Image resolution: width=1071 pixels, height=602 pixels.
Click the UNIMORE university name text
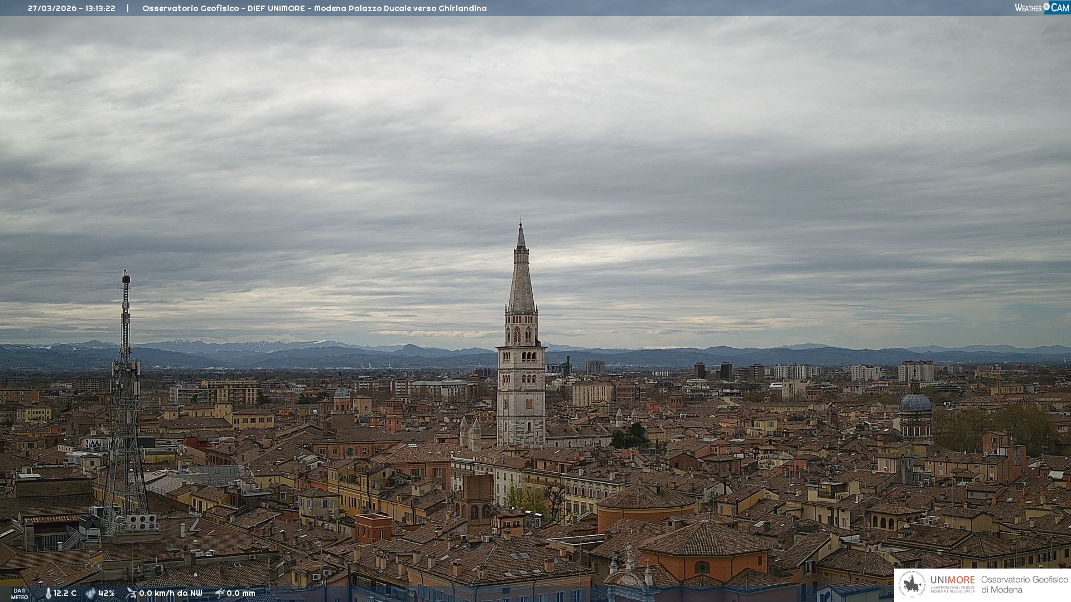(952, 580)
